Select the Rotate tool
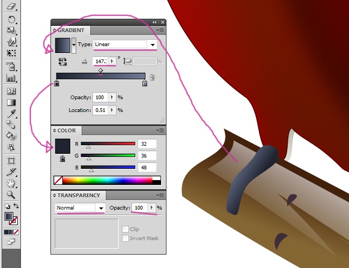The image size is (349, 268). point(11,19)
